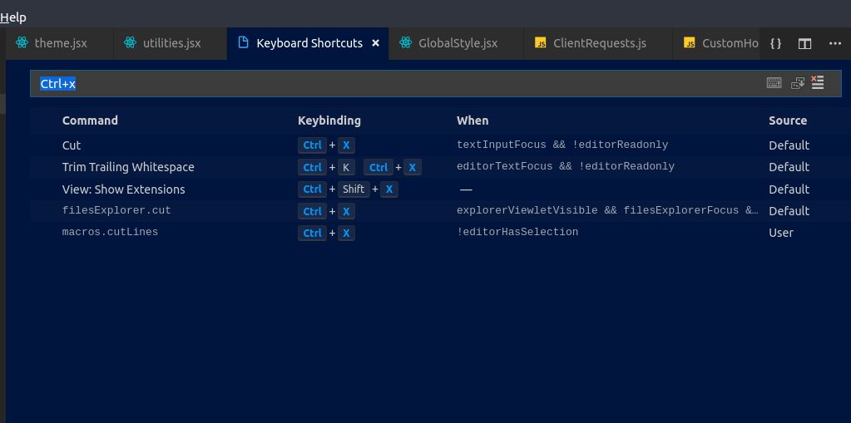Switch to the utilities.jsx tab
Viewport: 851px width, 423px height.
[x=171, y=43]
